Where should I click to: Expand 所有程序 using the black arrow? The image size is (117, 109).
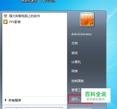6,100
